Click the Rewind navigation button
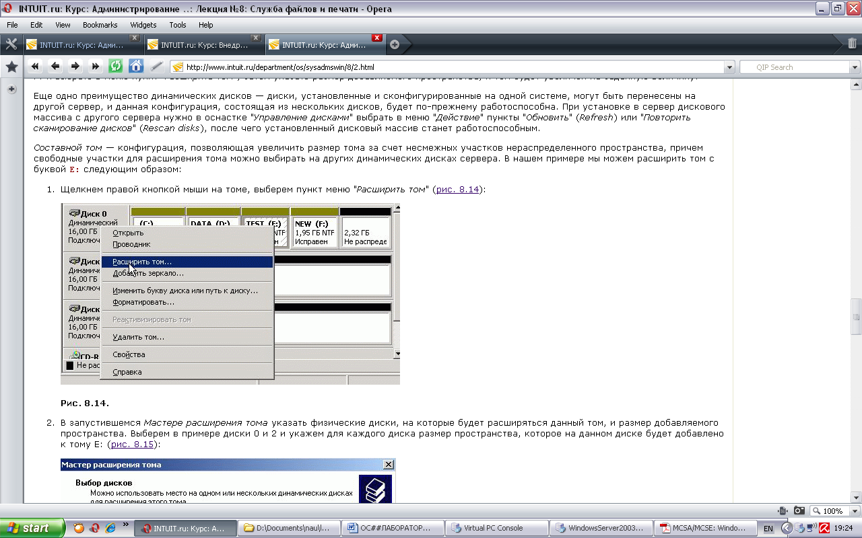862x538 pixels. pyautogui.click(x=35, y=67)
